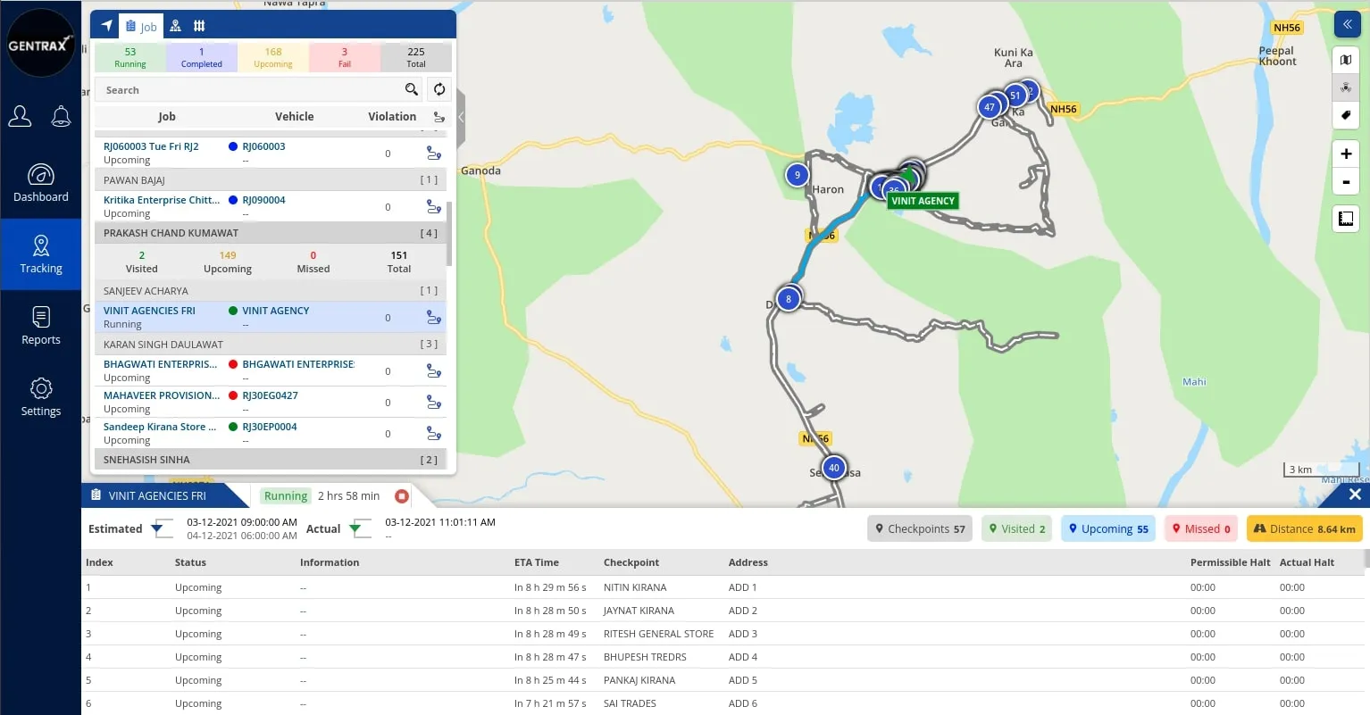Screen dimensions: 1370x715
Task: Stop the running job with the red stop icon
Action: point(402,496)
